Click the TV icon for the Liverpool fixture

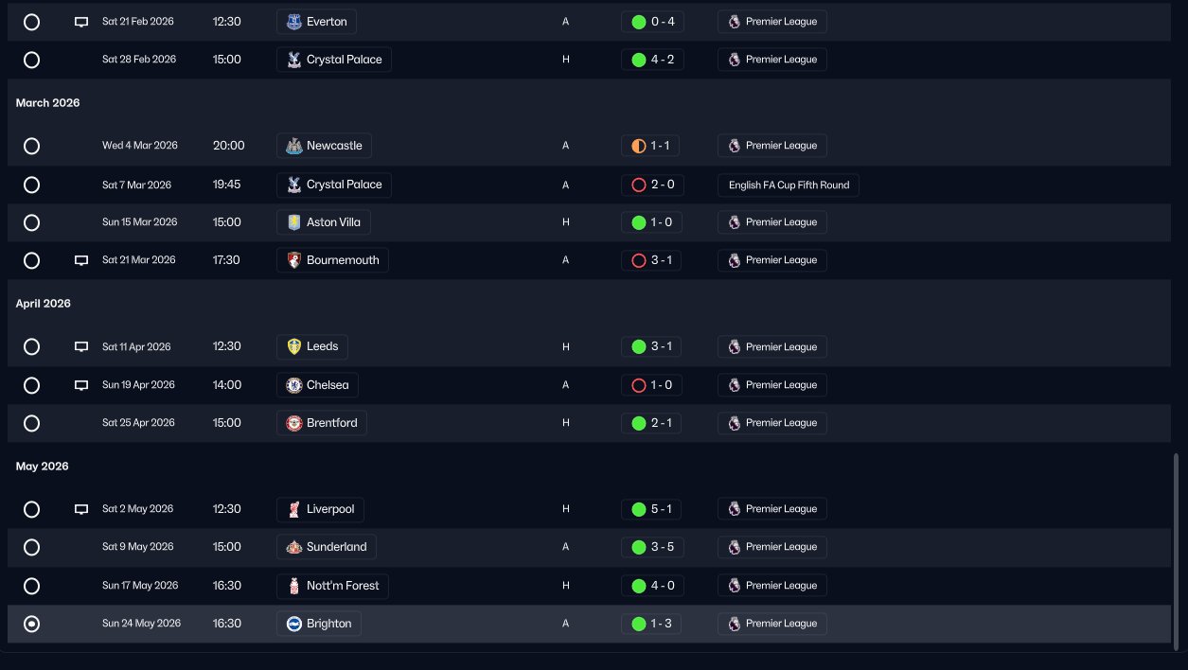tap(81, 509)
